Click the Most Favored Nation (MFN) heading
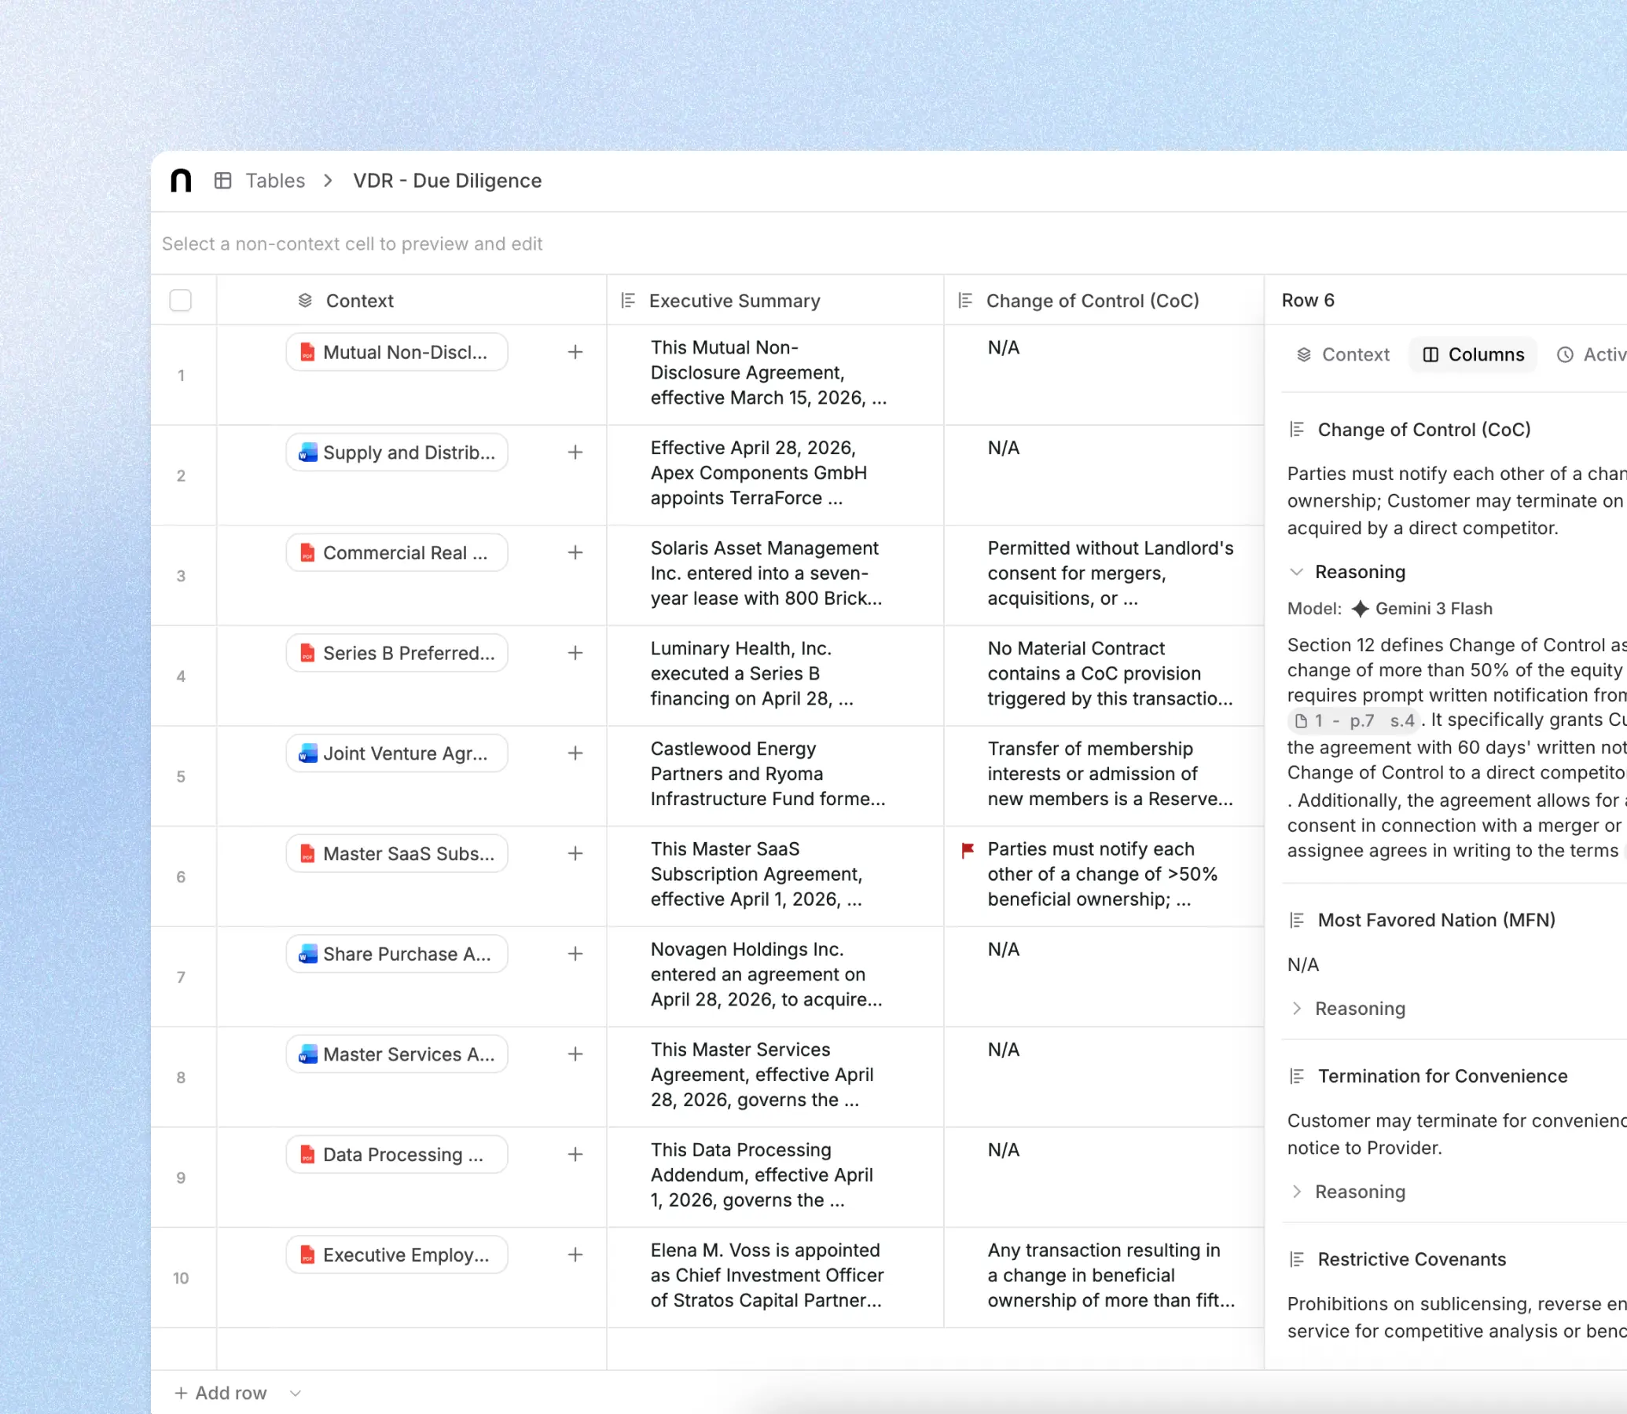 (1436, 920)
